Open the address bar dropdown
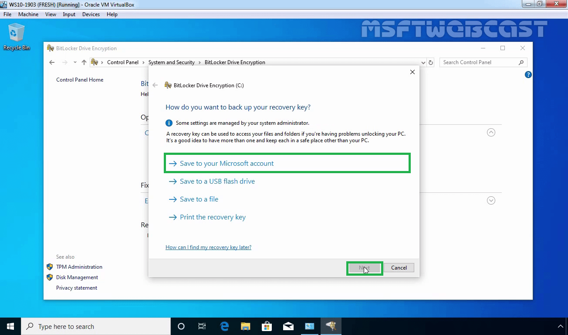 [x=423, y=62]
